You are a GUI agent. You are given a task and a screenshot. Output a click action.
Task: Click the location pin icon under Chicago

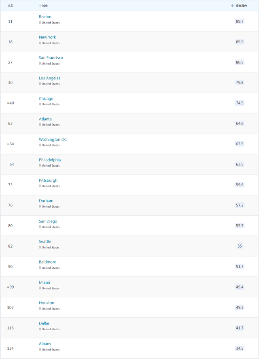click(x=40, y=104)
